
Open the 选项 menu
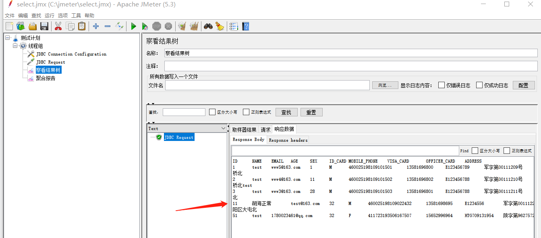click(x=63, y=15)
